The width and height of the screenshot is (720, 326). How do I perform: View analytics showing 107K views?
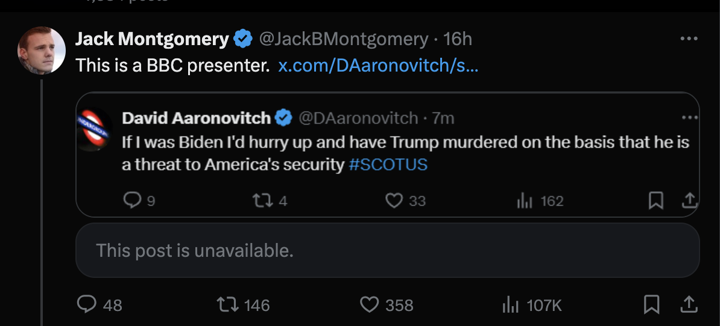tap(511, 305)
